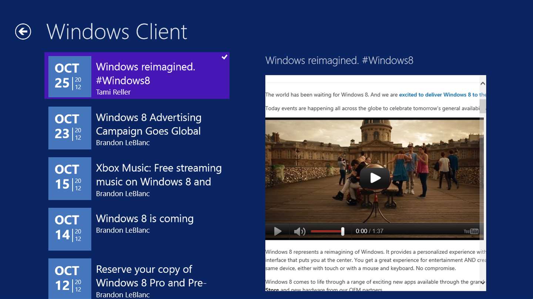Image resolution: width=533 pixels, height=299 pixels.
Task: Click the article's vertical scrollbar thumb
Action: pyautogui.click(x=483, y=106)
